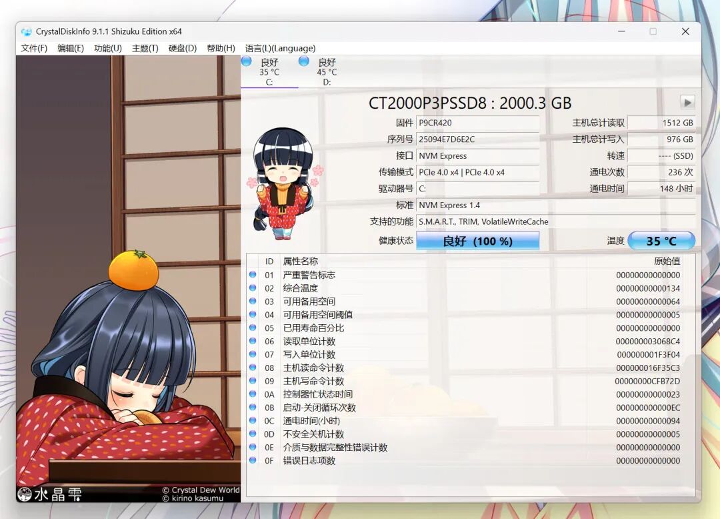The height and width of the screenshot is (519, 720).
Task: Click the status dot for row 0A 控制器忙状态时间
Action: (x=253, y=394)
